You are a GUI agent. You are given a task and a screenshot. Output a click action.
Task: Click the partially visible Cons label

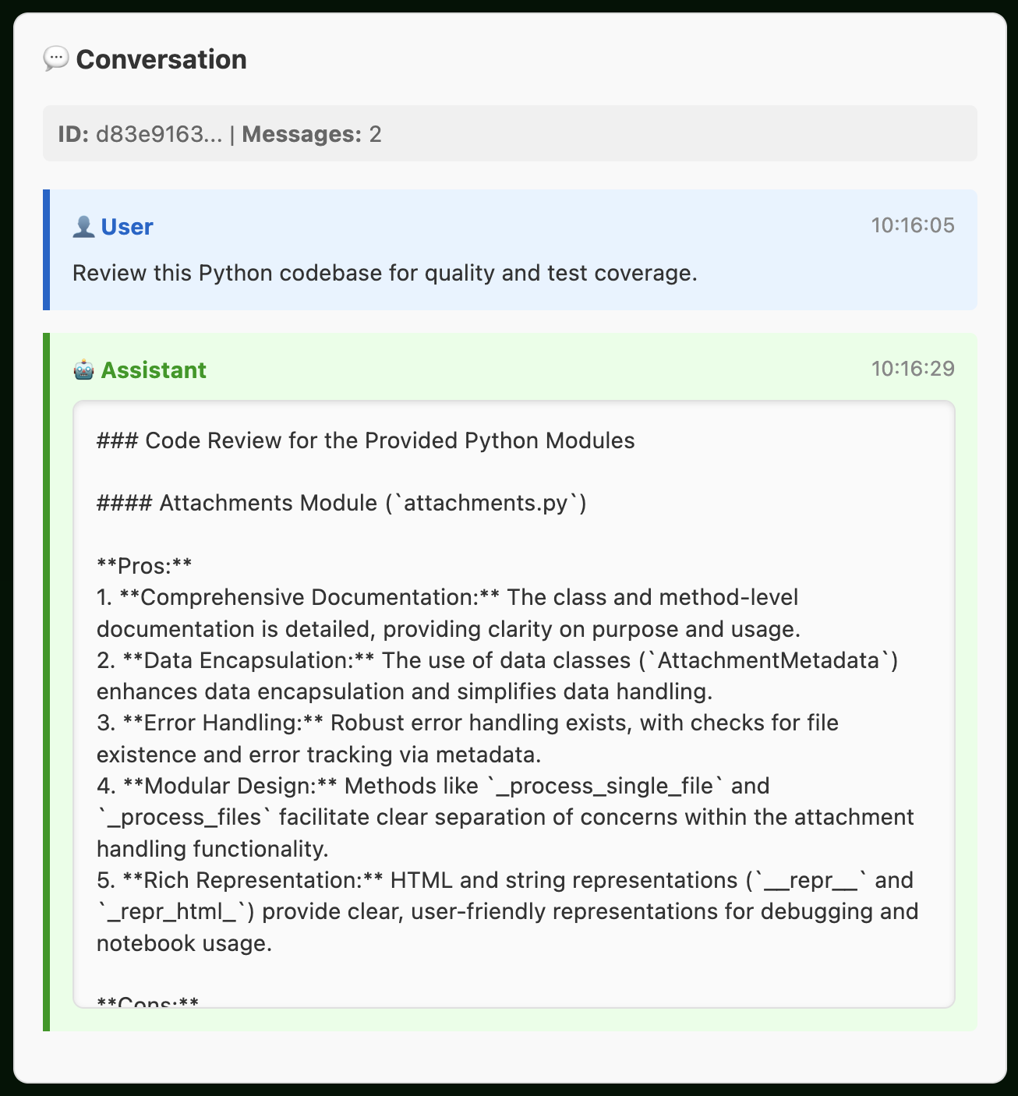point(148,1000)
